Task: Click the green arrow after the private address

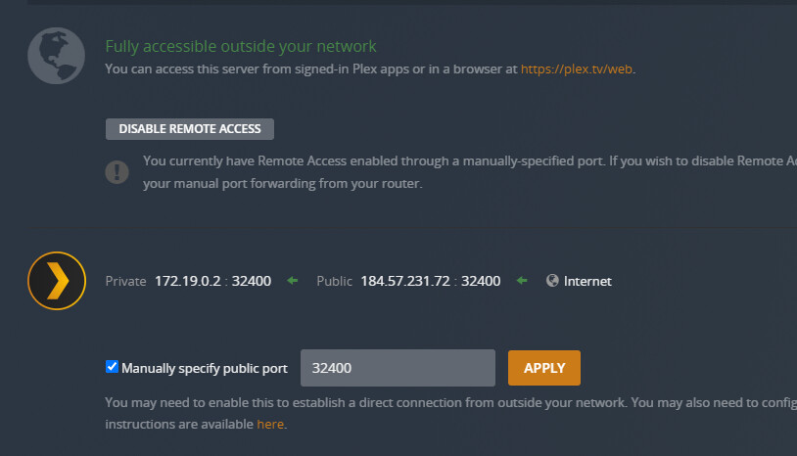Action: click(x=292, y=282)
